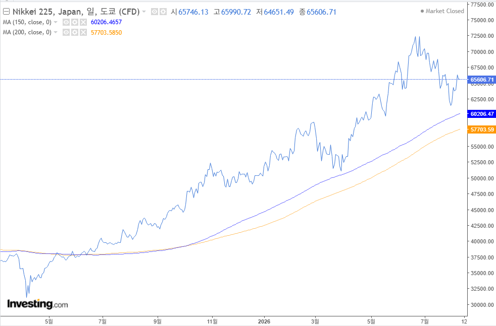Click the low price value 64651.49
Image resolution: width=496 pixels, height=326 pixels.
(x=279, y=12)
